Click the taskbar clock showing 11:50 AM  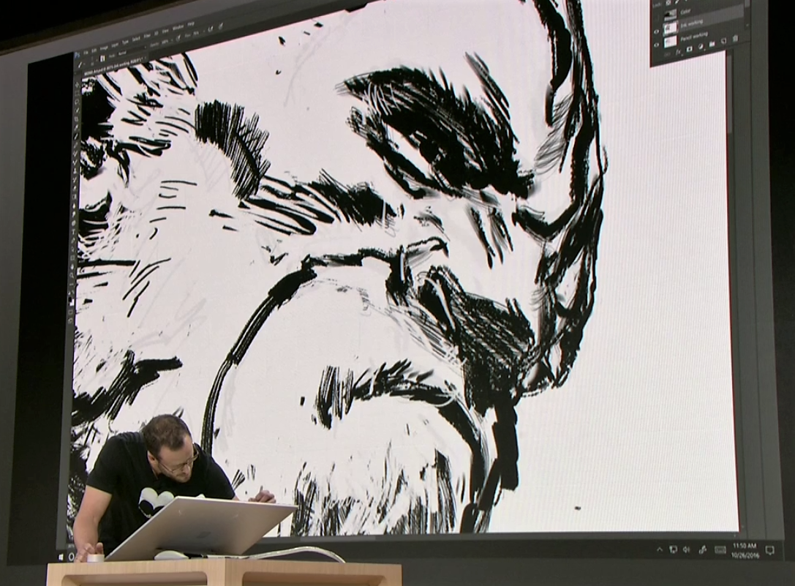[x=745, y=550]
